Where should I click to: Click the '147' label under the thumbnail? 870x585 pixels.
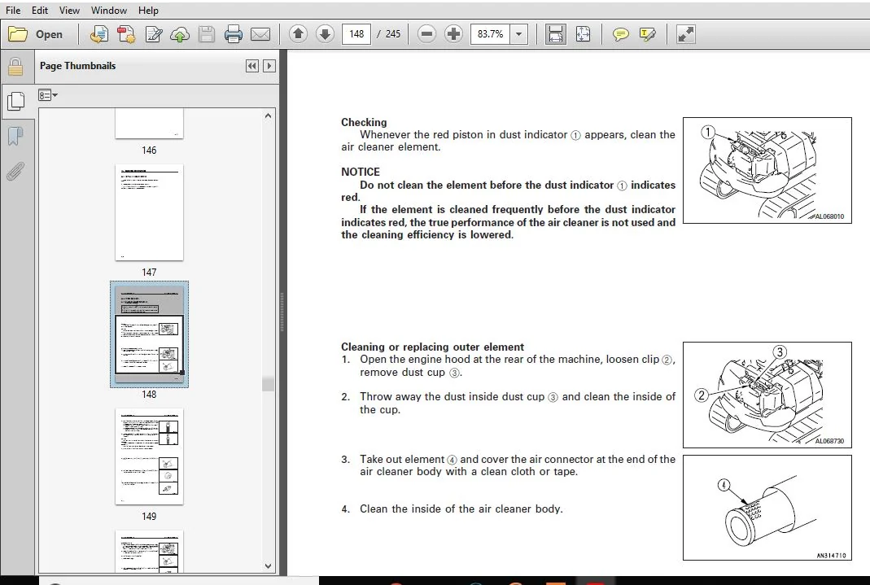pos(149,273)
